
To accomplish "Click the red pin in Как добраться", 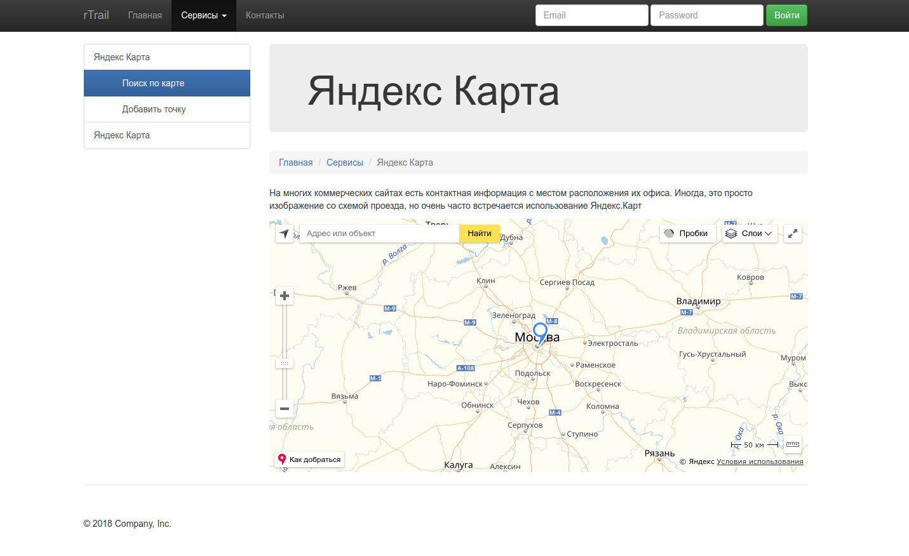I will [282, 459].
